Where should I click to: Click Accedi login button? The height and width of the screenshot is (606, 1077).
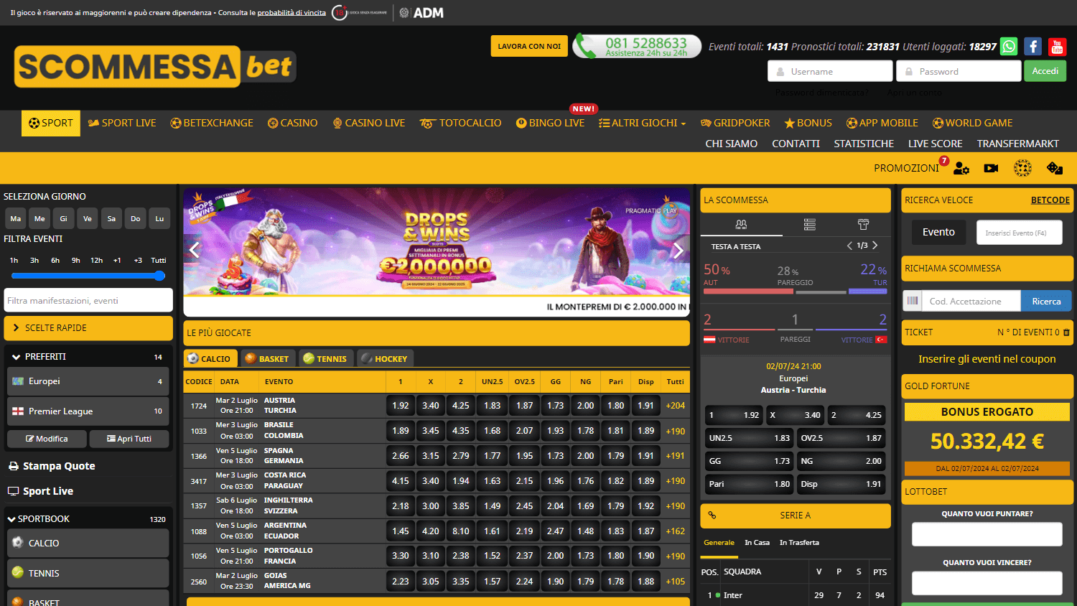click(x=1045, y=71)
